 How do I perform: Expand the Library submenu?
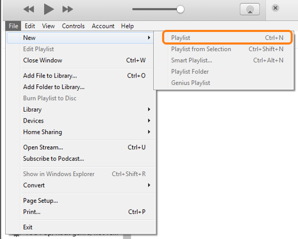pyautogui.click(x=80, y=110)
